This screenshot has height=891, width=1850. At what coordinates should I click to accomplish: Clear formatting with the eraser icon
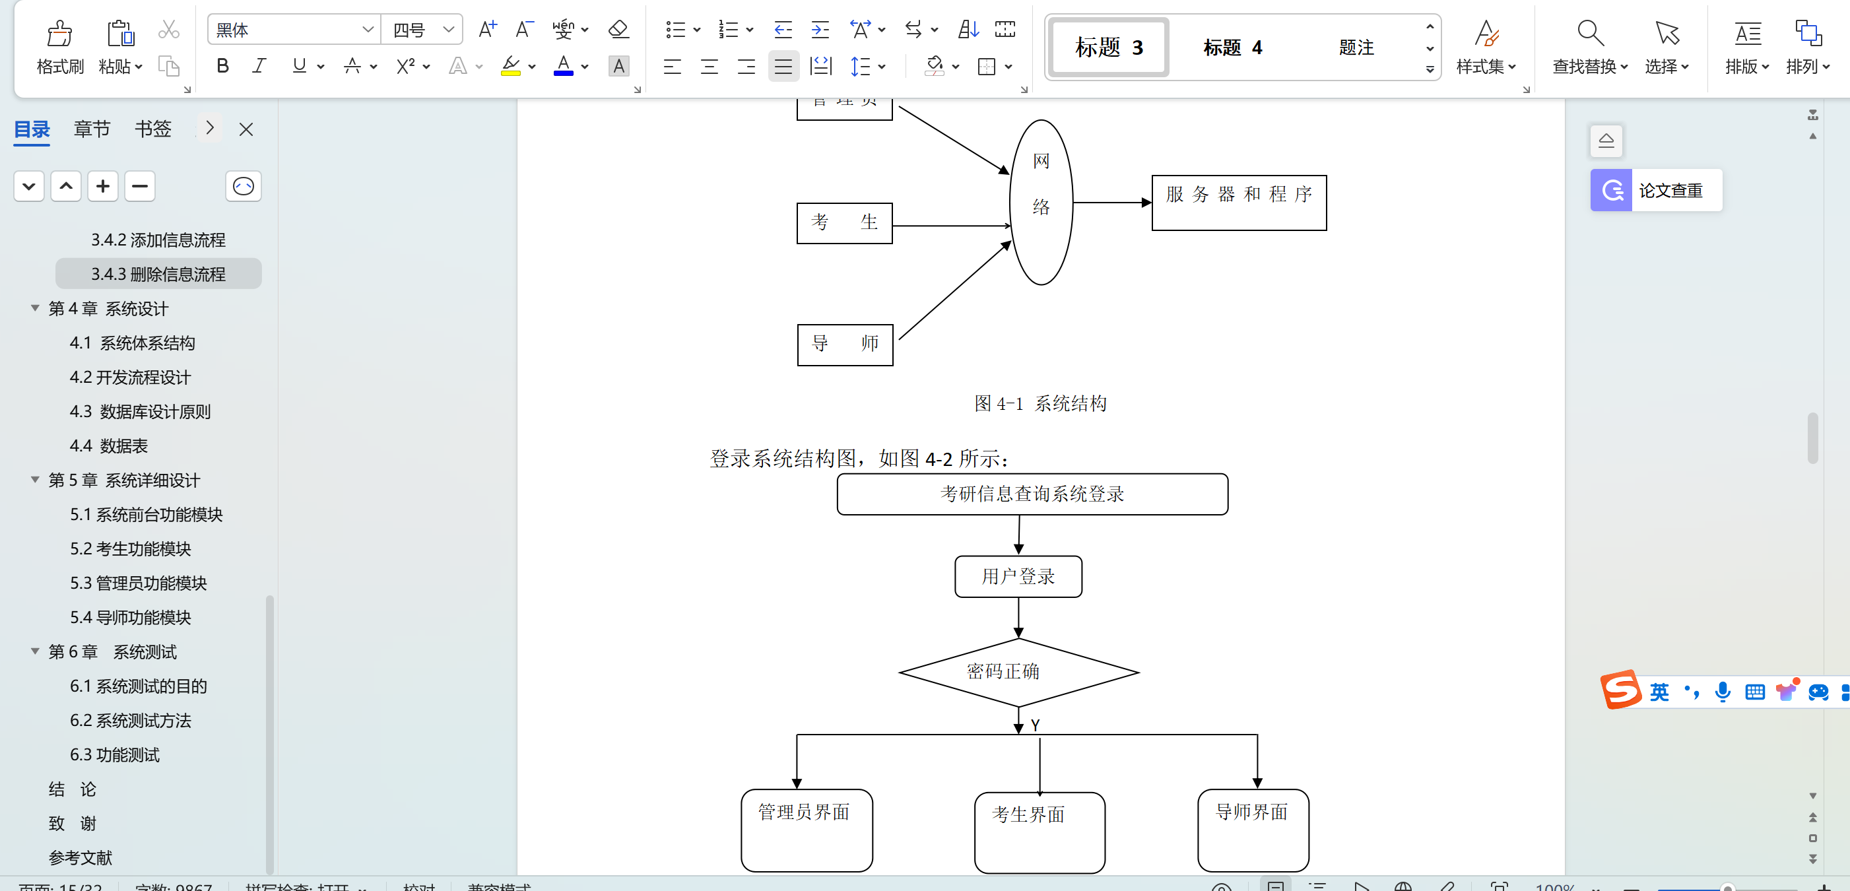618,29
